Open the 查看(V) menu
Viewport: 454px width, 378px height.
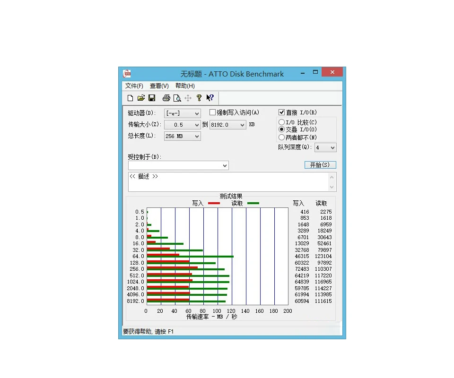click(x=159, y=86)
